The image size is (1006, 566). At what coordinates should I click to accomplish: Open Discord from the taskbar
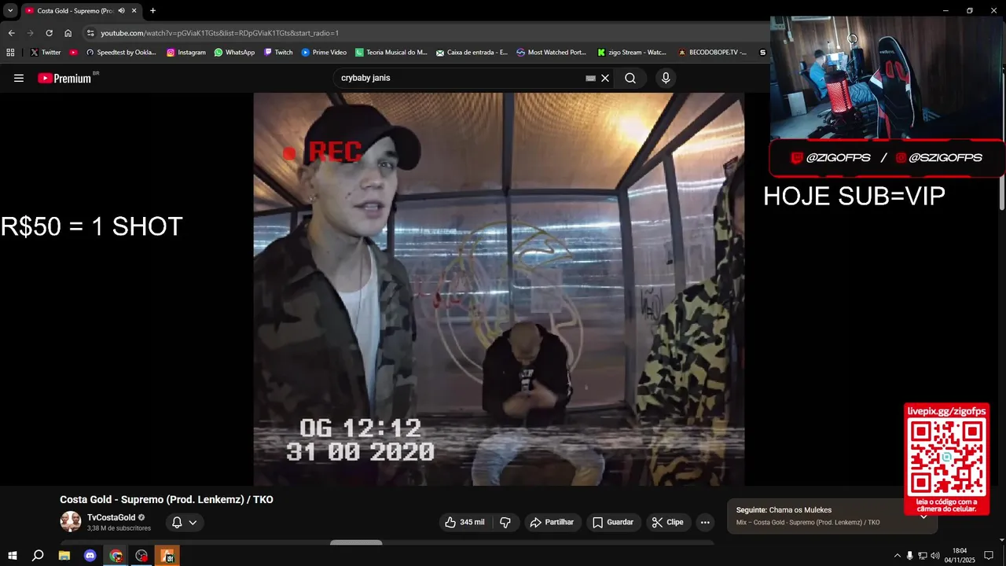tap(90, 556)
